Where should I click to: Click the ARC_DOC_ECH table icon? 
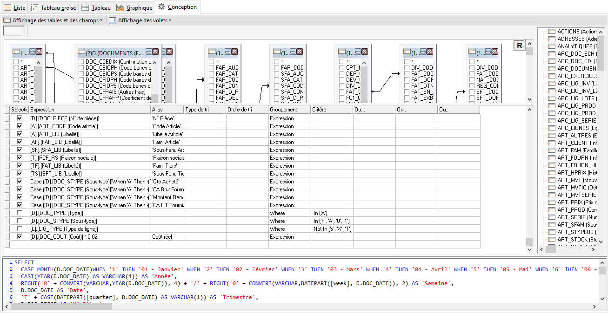tap(552, 54)
